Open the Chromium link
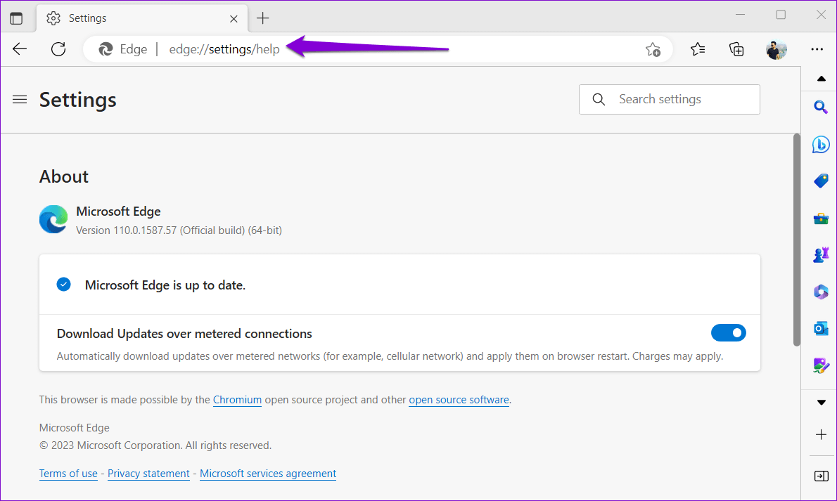 pos(237,400)
